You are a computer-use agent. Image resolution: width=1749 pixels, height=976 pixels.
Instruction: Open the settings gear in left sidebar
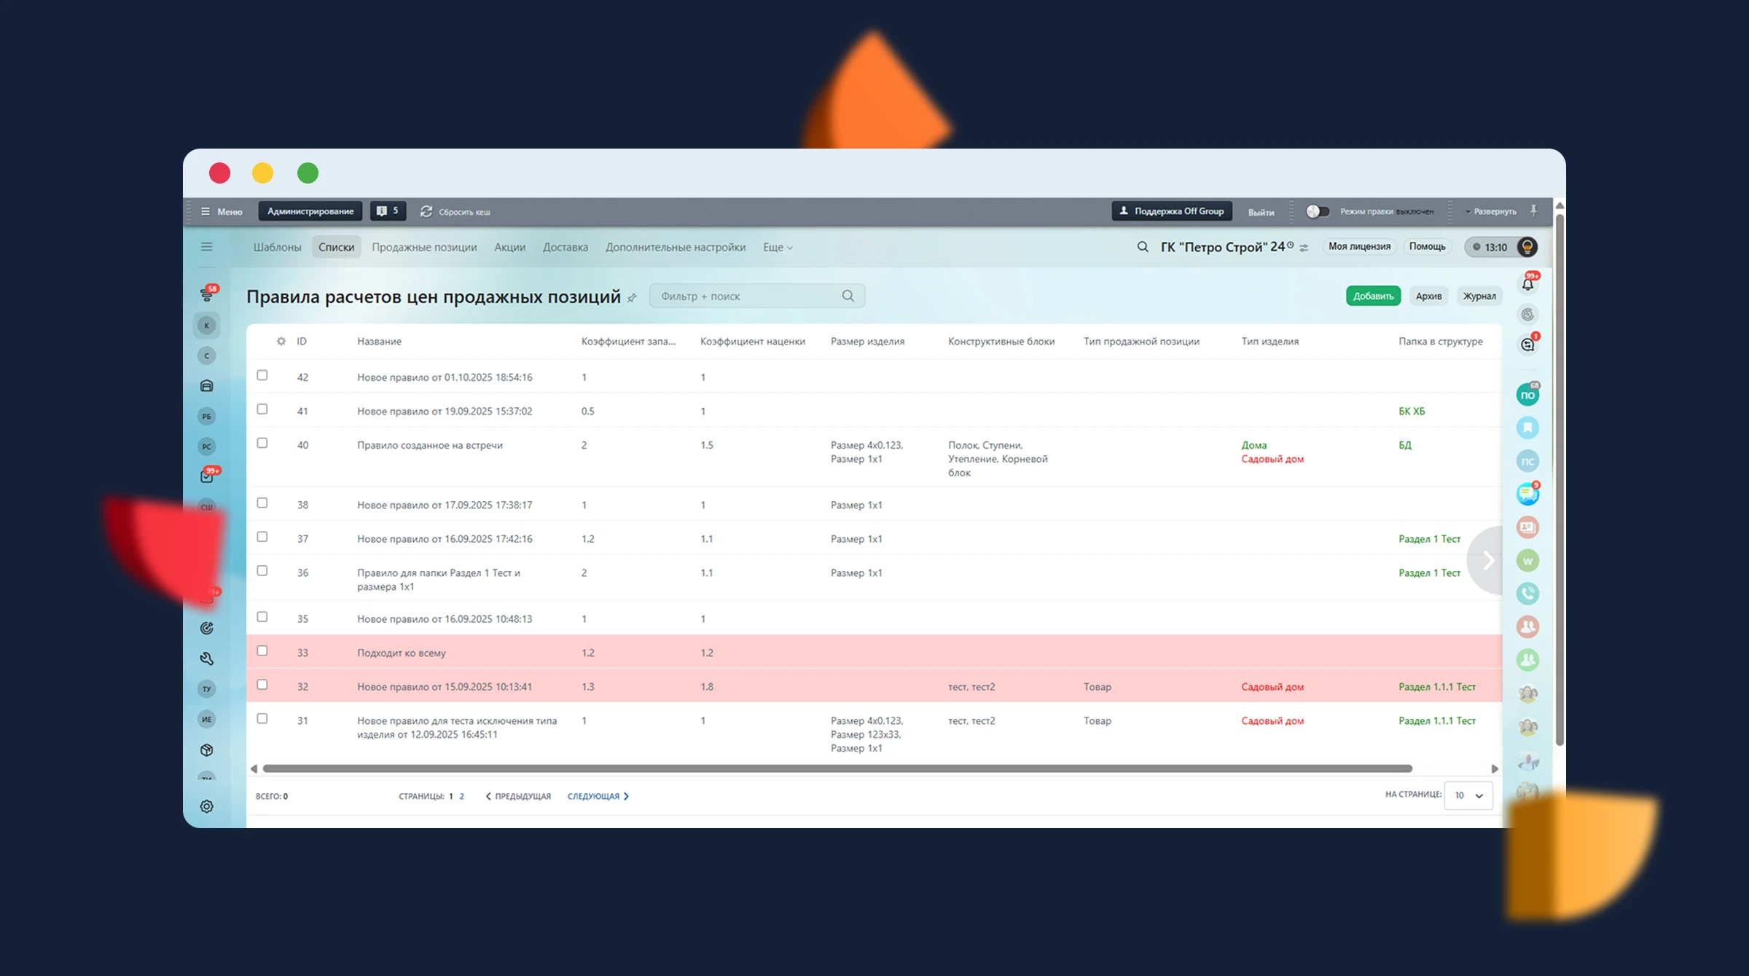(207, 806)
